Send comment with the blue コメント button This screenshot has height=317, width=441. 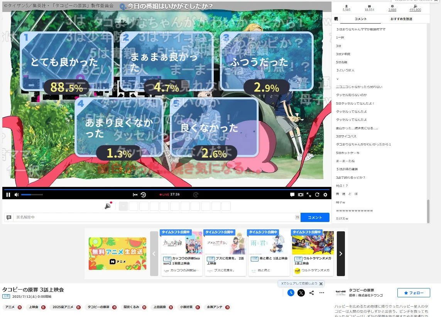pos(315,217)
